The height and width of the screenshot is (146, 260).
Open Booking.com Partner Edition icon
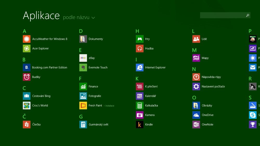(x=27, y=68)
